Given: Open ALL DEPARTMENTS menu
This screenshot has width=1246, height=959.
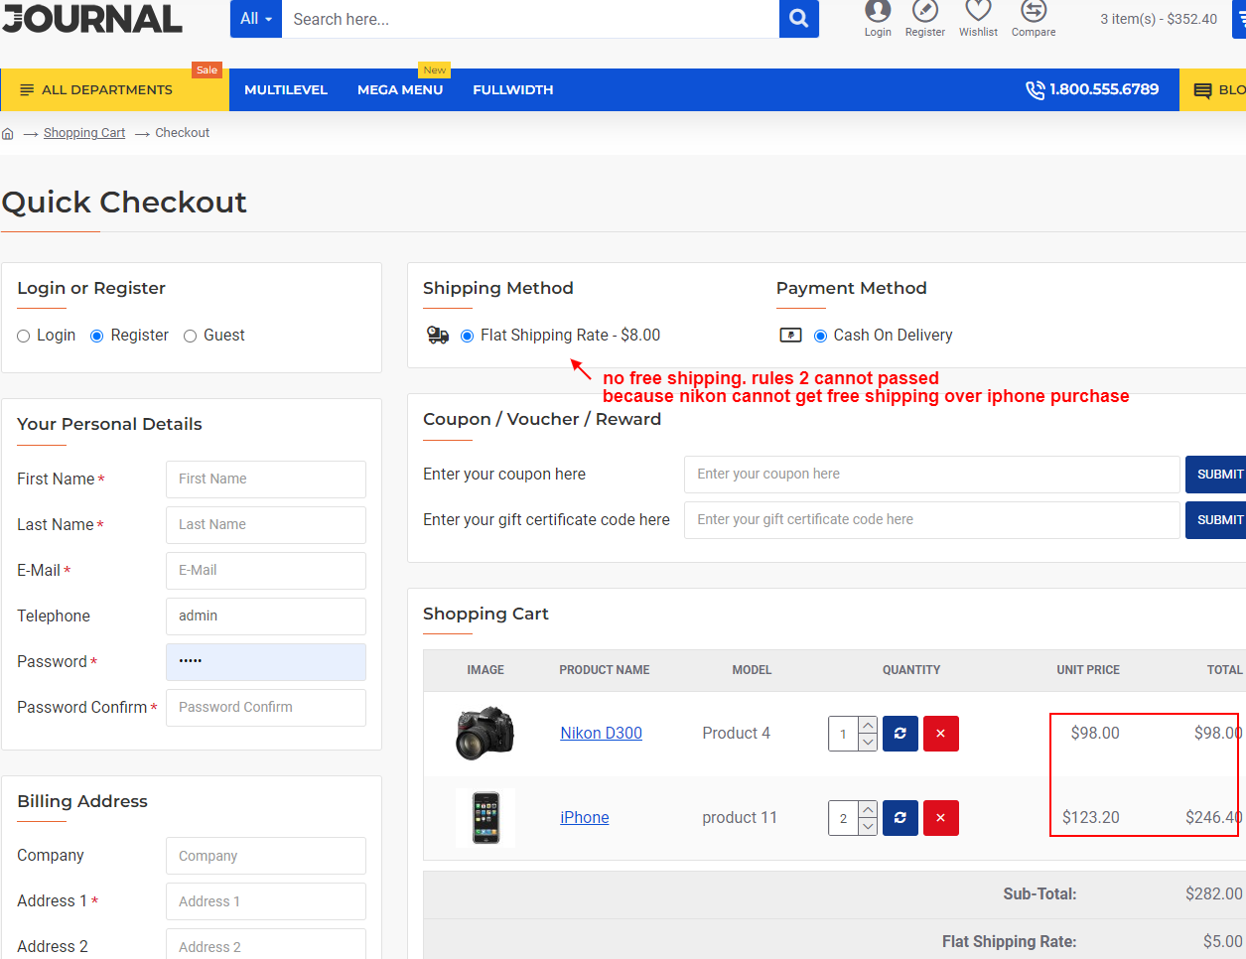Looking at the screenshot, I should pos(115,89).
